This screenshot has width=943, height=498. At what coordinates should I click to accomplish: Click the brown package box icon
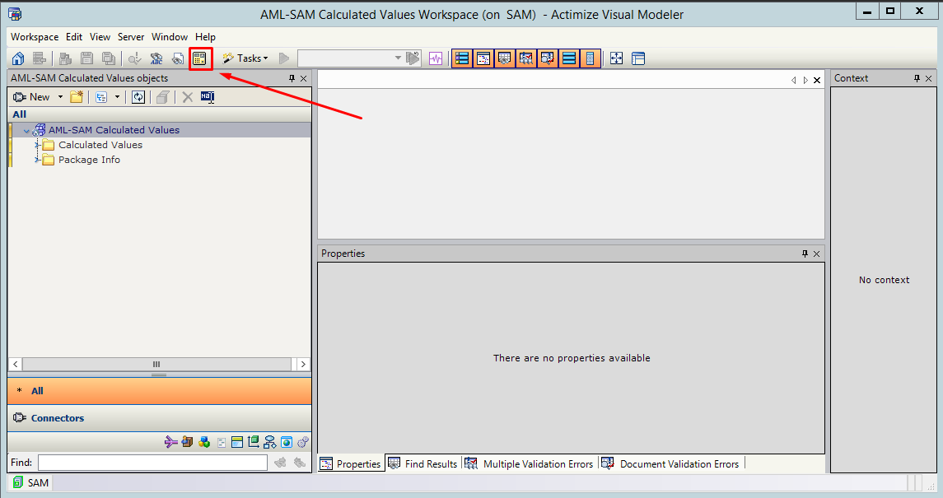(188, 442)
